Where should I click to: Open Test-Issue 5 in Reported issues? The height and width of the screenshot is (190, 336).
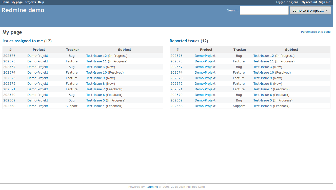click(x=263, y=100)
